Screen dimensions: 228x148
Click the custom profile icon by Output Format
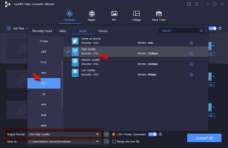[x=106, y=134]
